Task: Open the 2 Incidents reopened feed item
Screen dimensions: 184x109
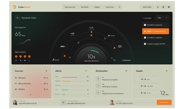Action: coord(156,38)
